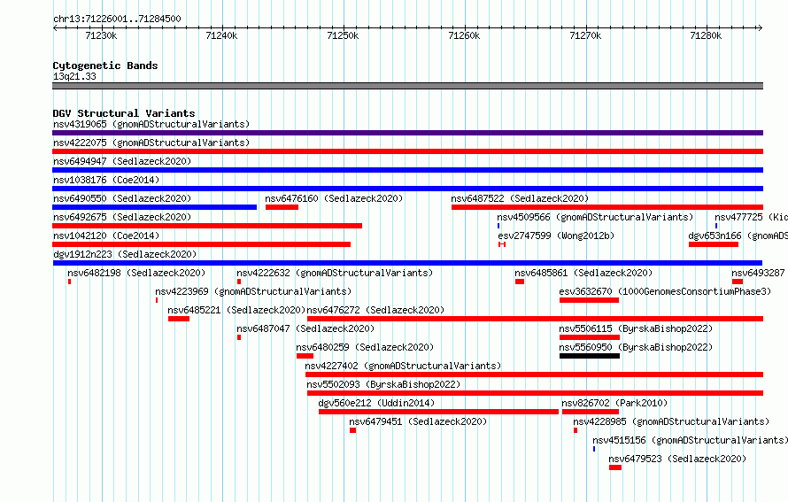Select the nsv6485861 (Sedlazeck2020) label
Image resolution: width=788 pixels, height=502 pixels.
583,273
